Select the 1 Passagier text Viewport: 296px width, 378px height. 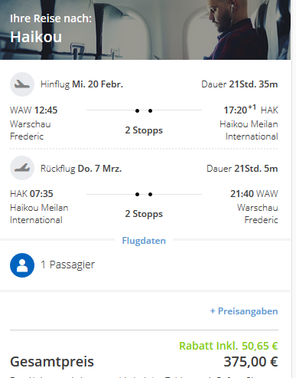[68, 265]
